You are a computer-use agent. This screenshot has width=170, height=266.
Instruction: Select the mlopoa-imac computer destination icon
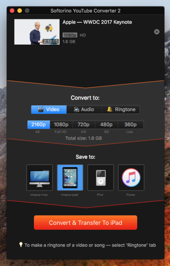[40, 177]
